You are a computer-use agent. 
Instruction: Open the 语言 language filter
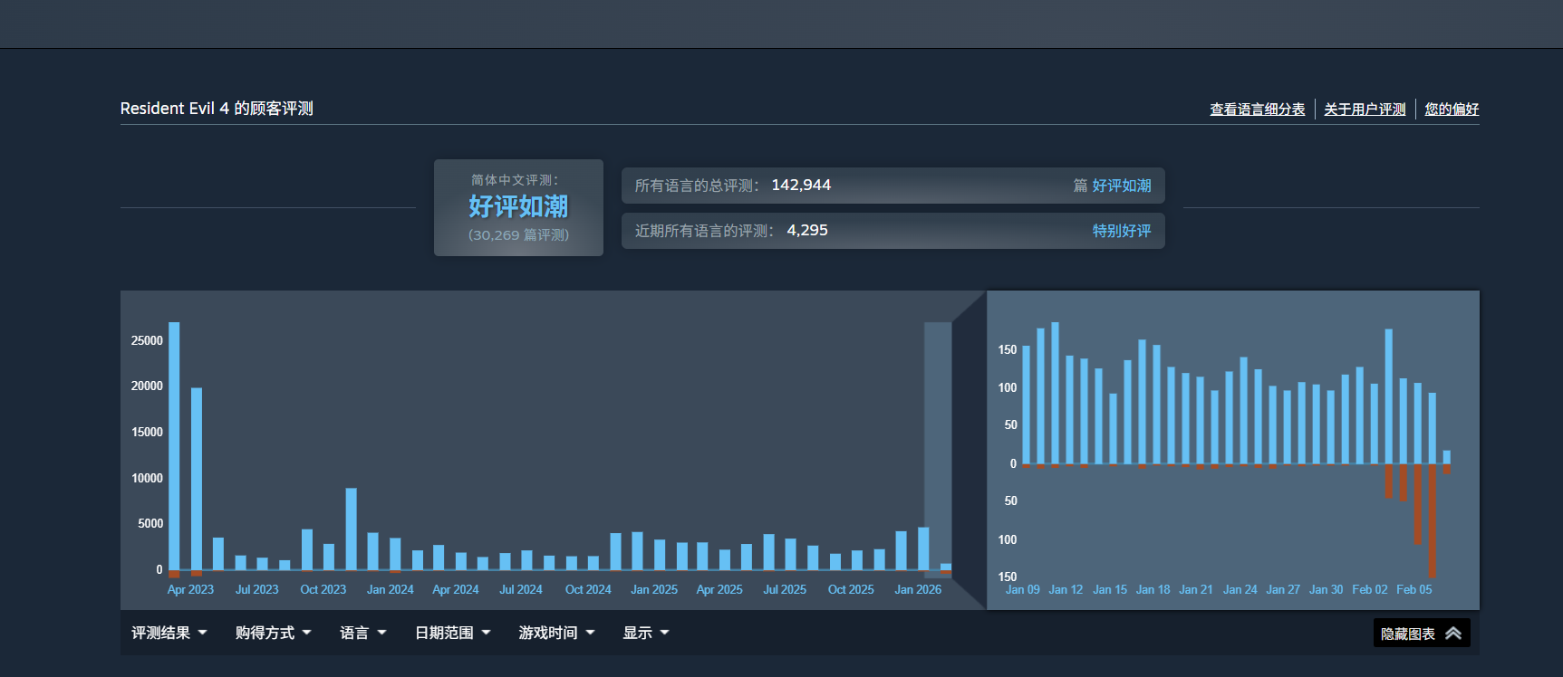(x=362, y=633)
